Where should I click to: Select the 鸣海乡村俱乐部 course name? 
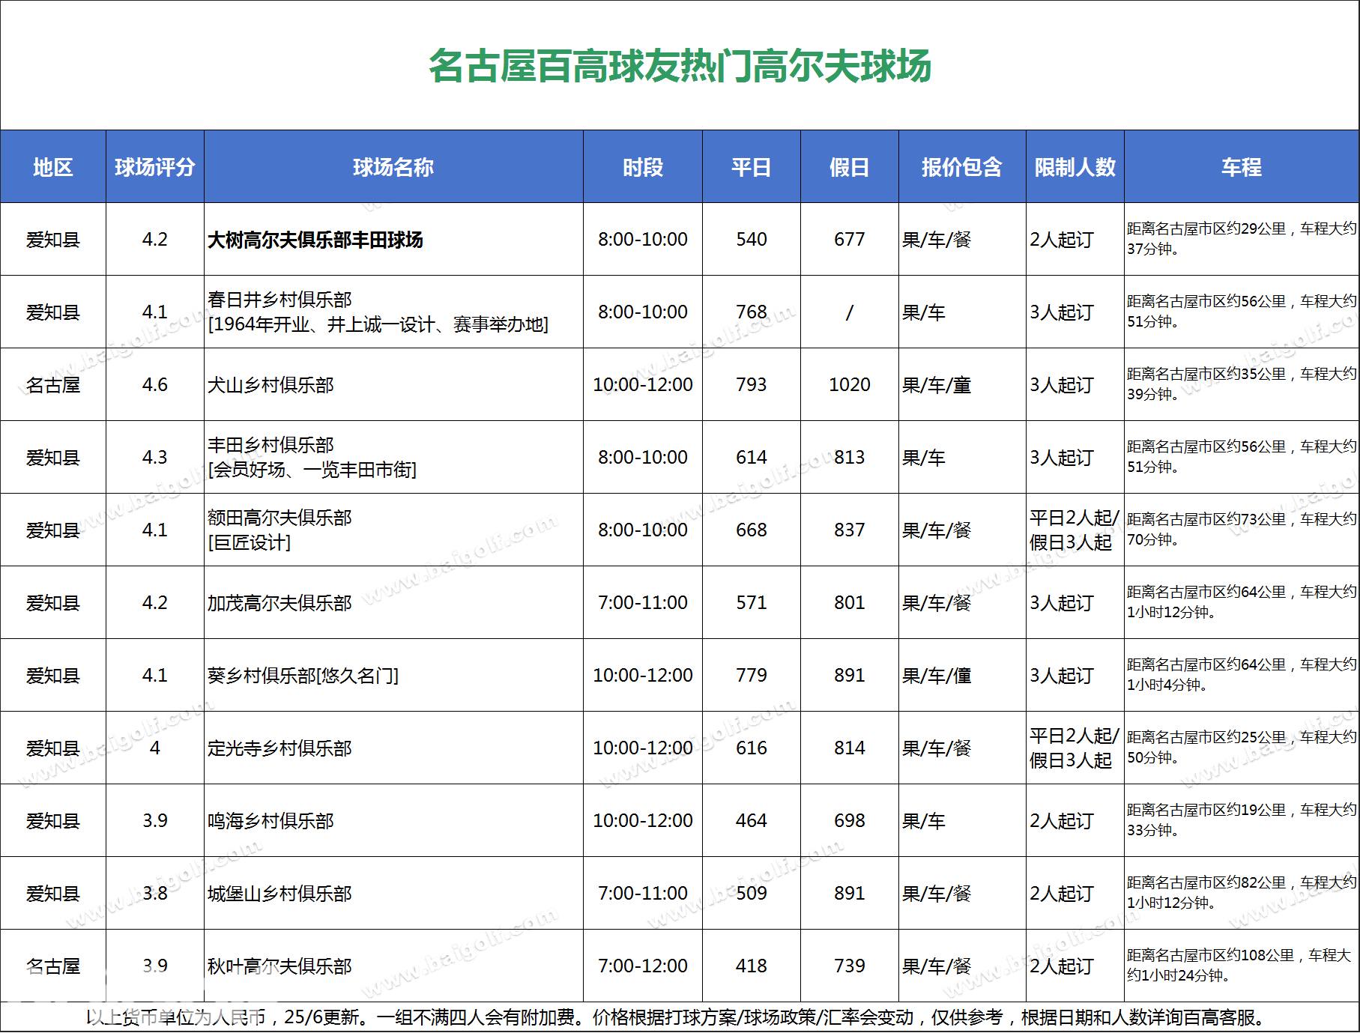point(271,821)
